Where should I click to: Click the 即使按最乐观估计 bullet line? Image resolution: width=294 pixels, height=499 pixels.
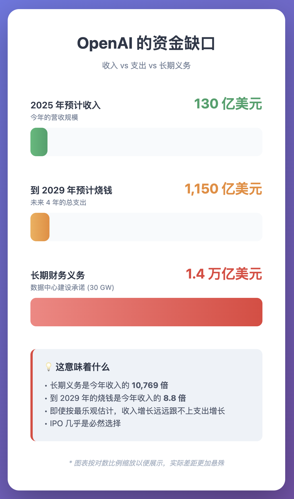[135, 411]
